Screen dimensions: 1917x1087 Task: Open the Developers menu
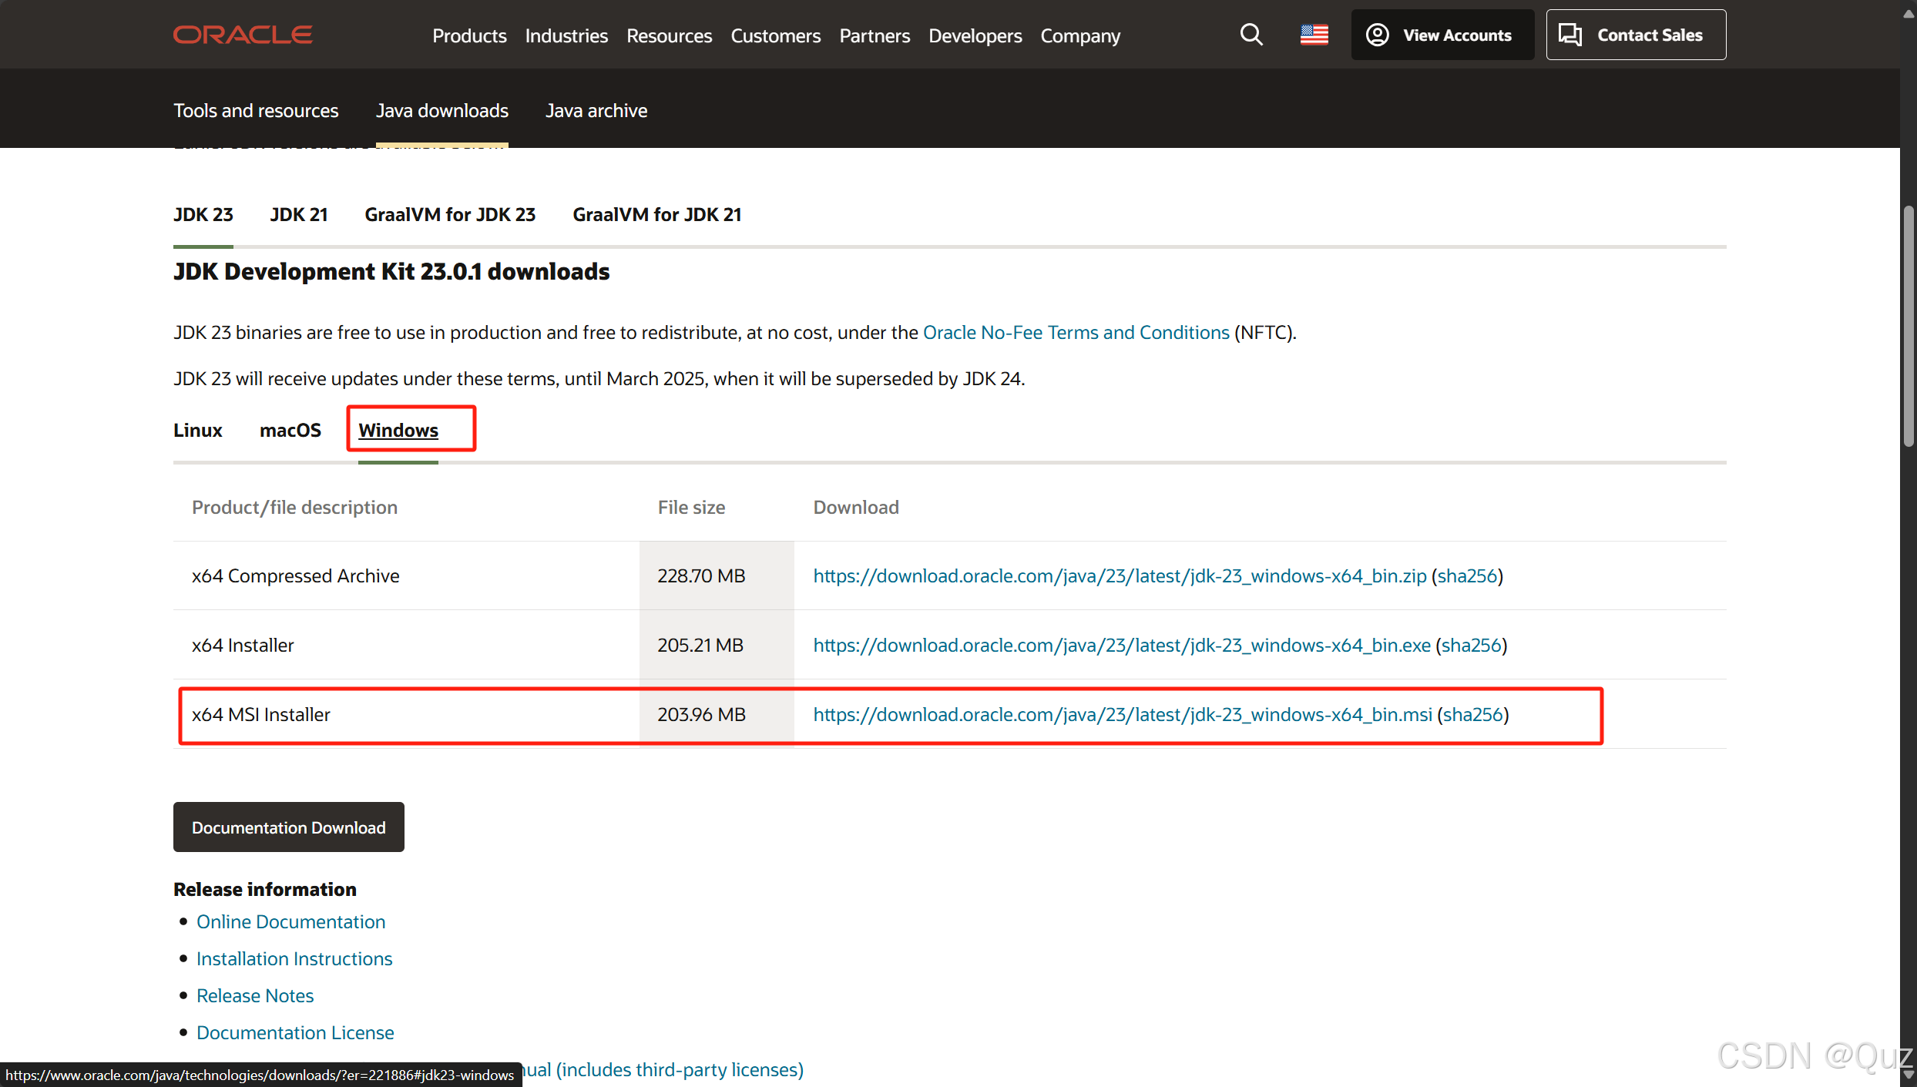975,35
